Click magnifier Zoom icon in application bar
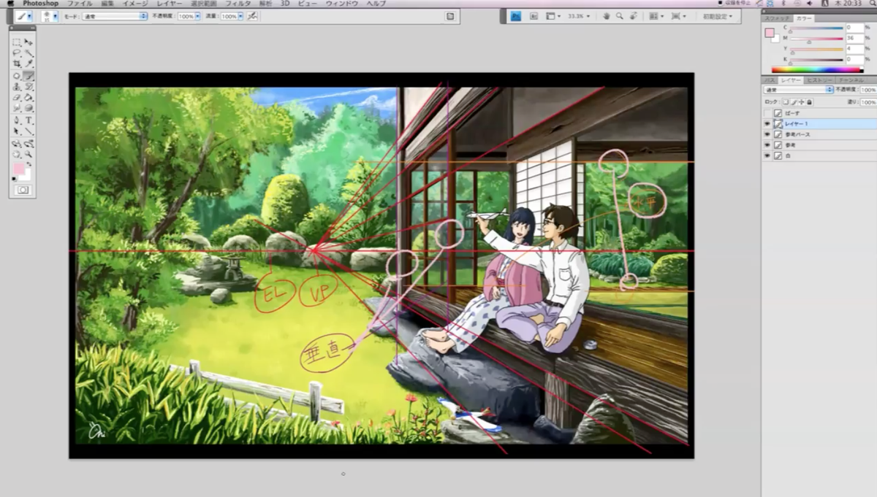 pos(619,16)
